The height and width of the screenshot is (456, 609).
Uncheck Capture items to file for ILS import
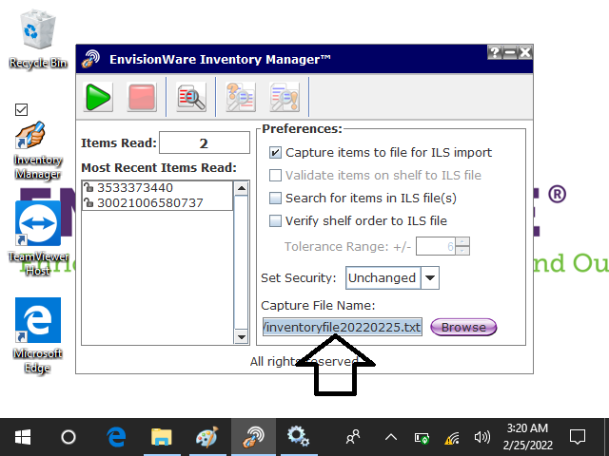275,152
